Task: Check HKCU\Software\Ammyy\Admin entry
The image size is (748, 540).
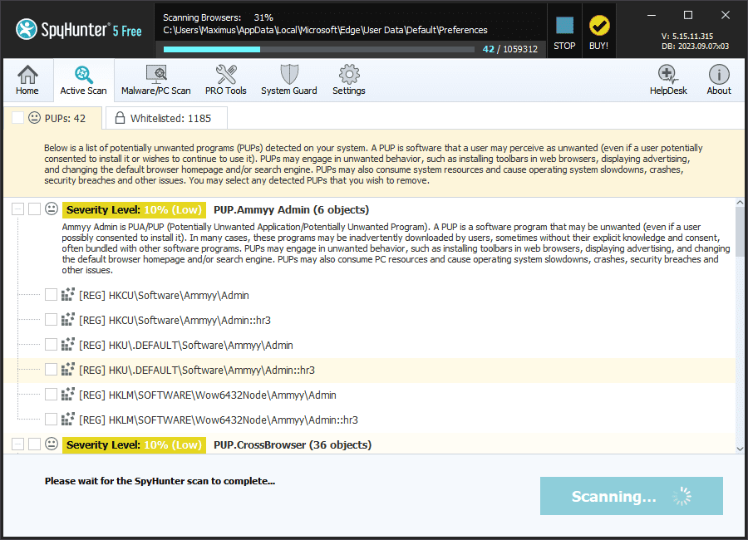Action: [x=51, y=295]
